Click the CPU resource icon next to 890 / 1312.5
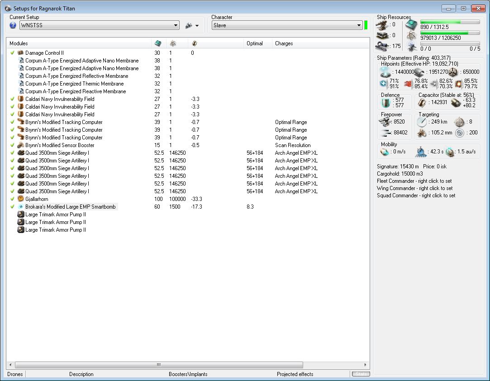 [412, 25]
